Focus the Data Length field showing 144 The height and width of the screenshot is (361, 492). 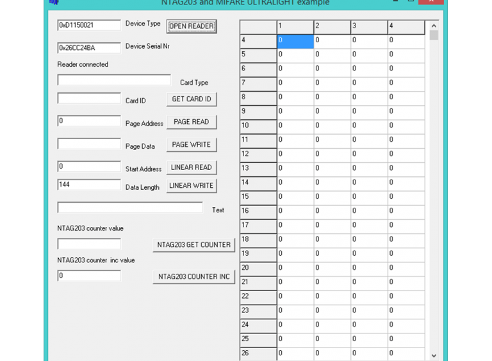89,185
